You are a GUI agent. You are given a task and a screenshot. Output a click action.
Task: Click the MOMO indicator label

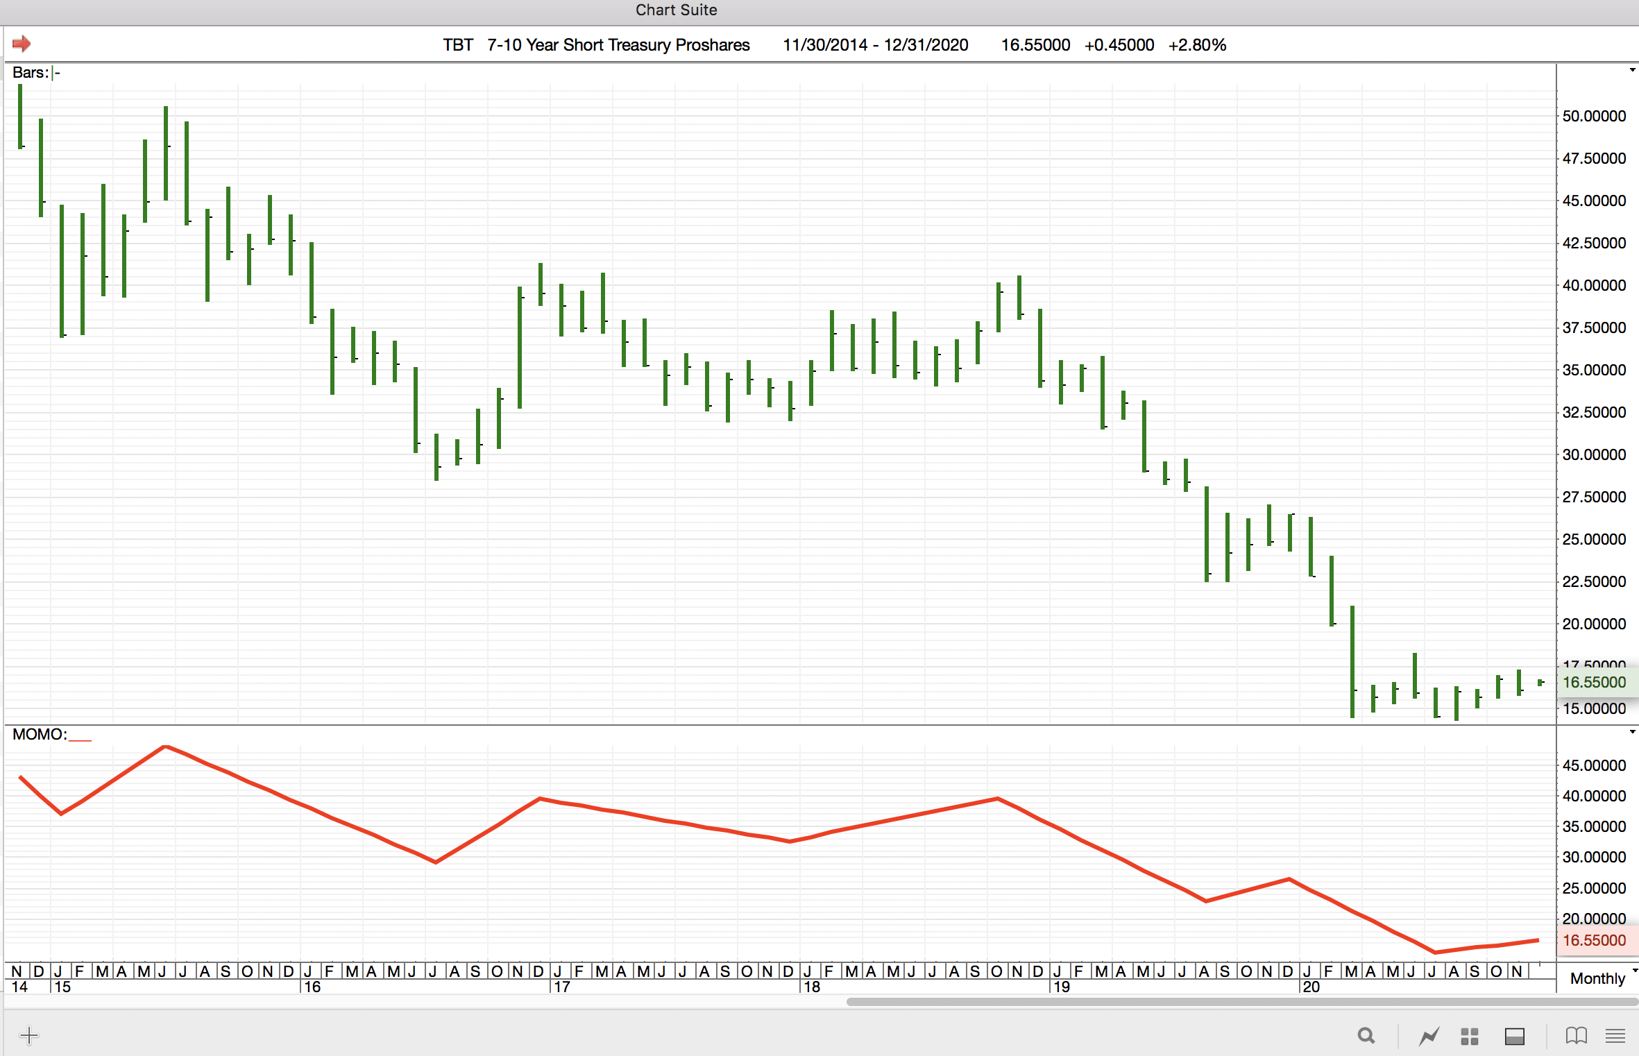(x=39, y=734)
